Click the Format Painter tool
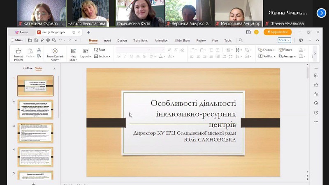This screenshot has width=329, height=185. pyautogui.click(x=19, y=54)
